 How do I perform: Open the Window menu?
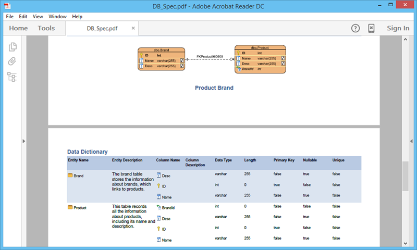57,17
